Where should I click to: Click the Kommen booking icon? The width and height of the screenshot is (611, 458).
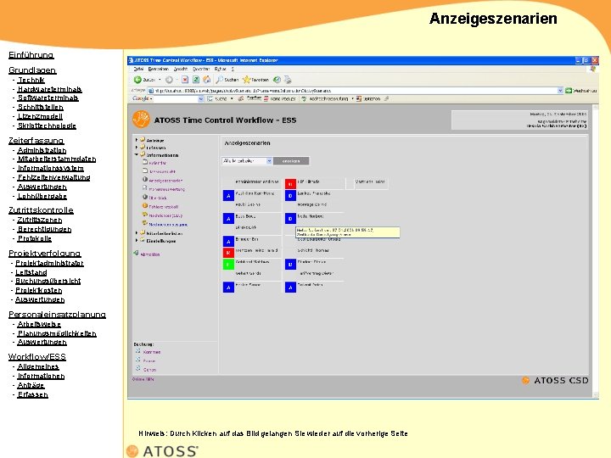(x=138, y=351)
